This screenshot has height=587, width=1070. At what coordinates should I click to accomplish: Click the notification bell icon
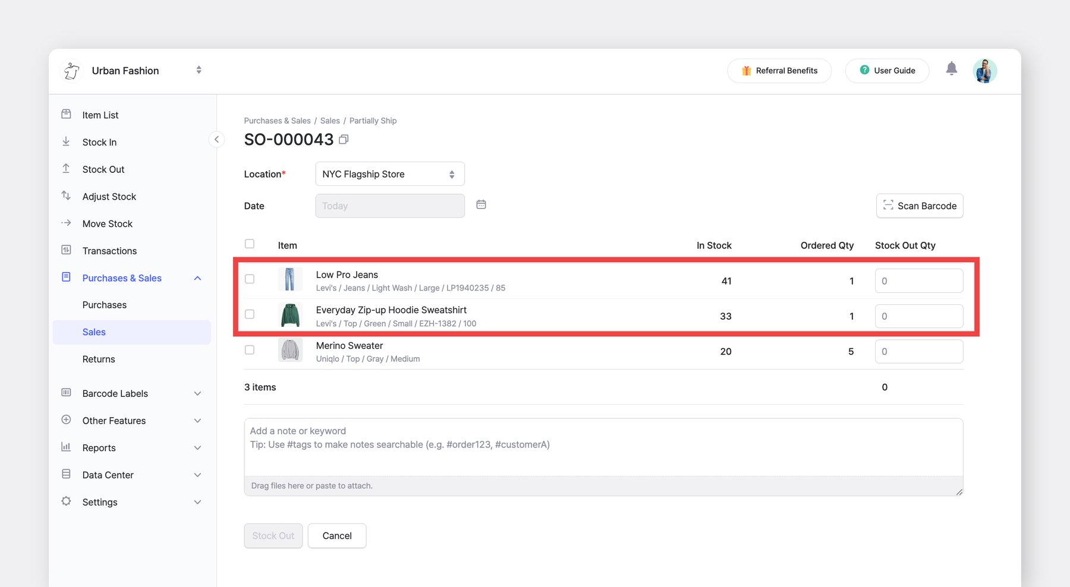coord(951,69)
